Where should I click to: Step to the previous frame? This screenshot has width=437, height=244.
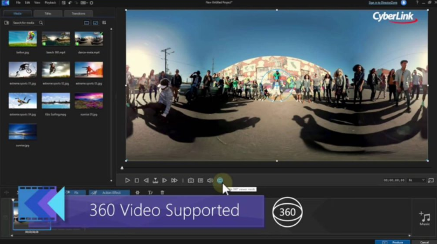(146, 180)
